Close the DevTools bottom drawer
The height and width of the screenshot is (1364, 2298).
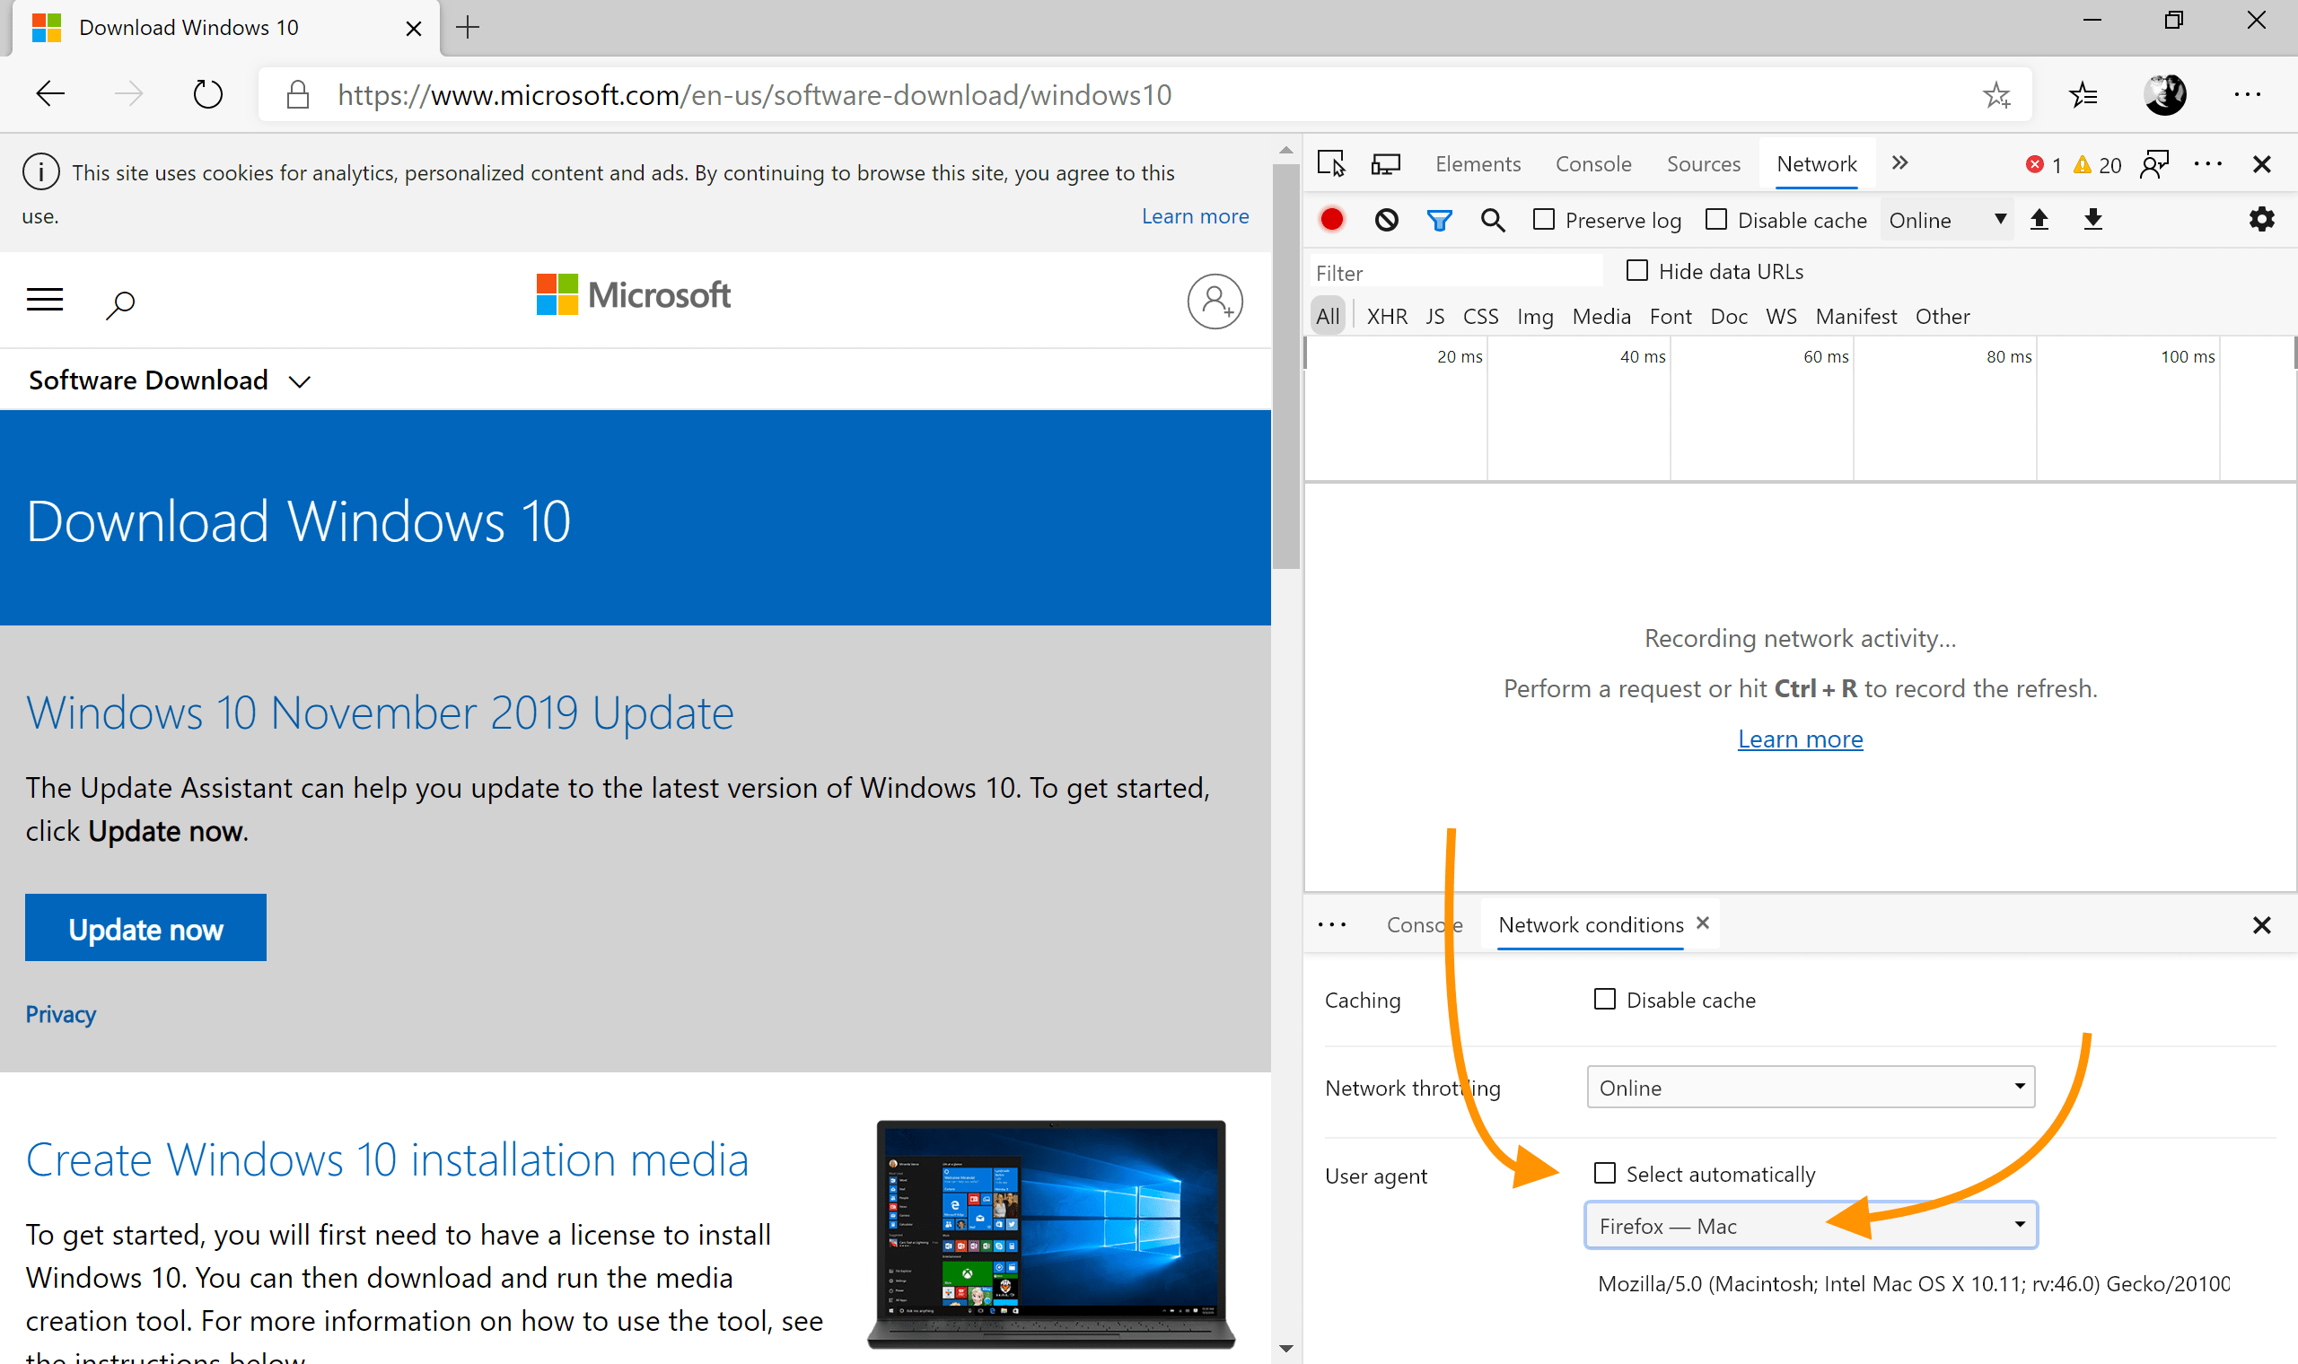[x=2262, y=924]
